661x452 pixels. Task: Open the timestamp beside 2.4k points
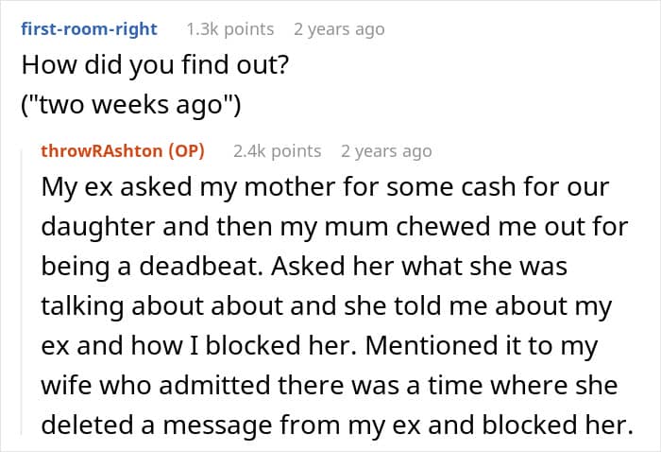tap(386, 151)
